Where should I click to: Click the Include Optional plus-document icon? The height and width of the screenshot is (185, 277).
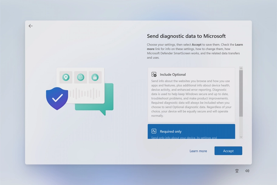154,75
